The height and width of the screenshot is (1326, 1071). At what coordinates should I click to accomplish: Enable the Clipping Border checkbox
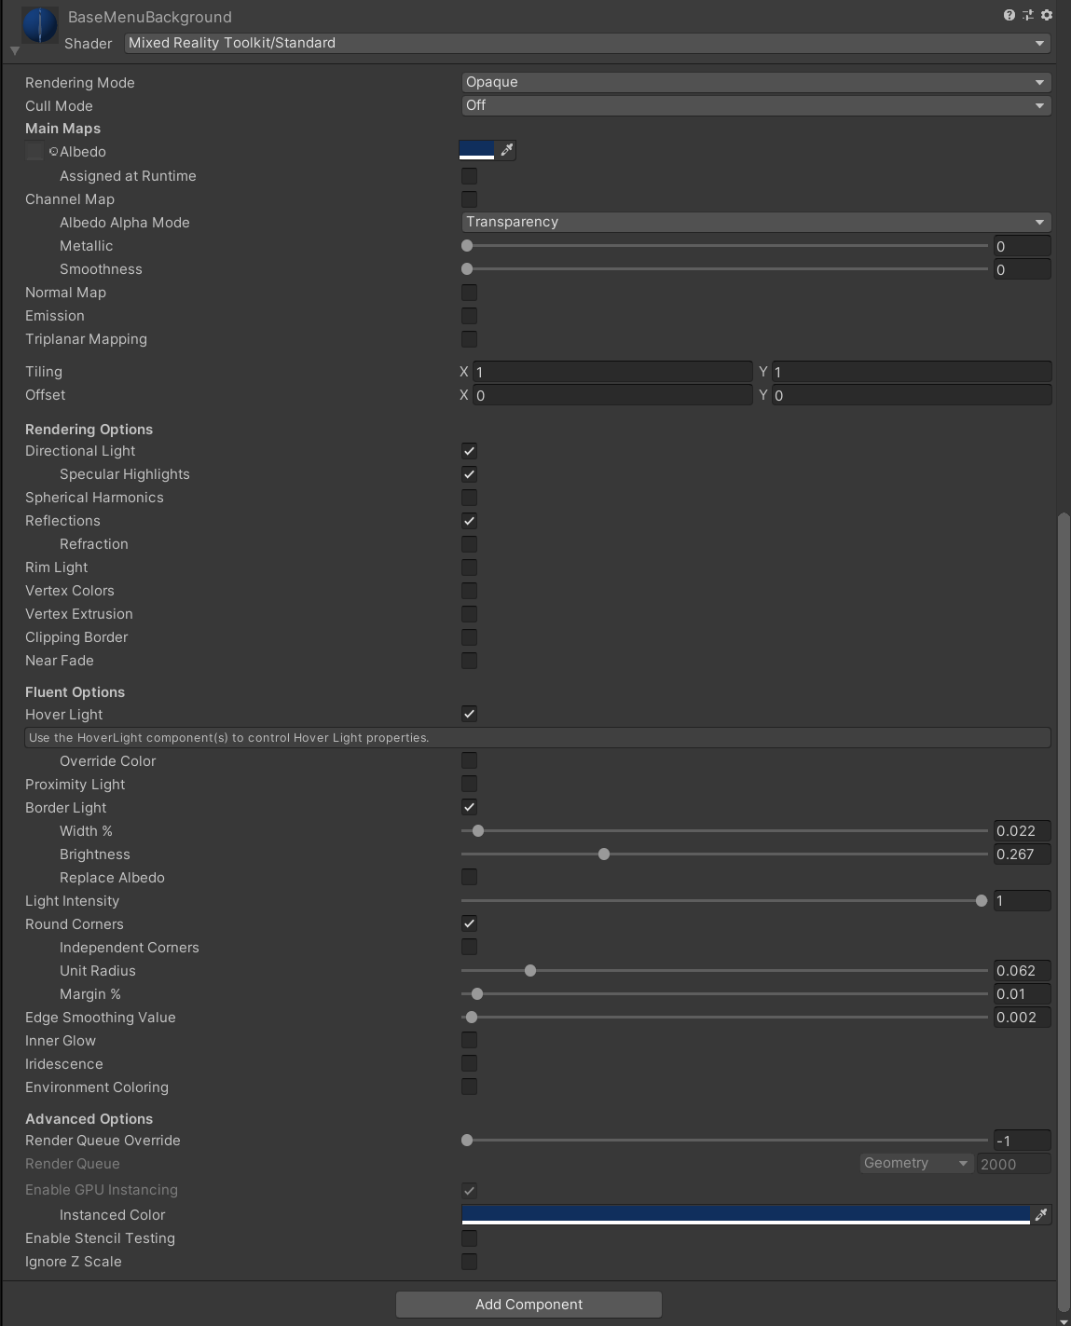pos(469,636)
